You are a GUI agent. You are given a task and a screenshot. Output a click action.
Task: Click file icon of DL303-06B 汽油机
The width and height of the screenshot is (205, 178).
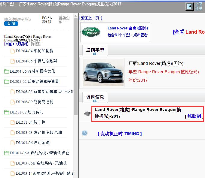[x=13, y=163]
